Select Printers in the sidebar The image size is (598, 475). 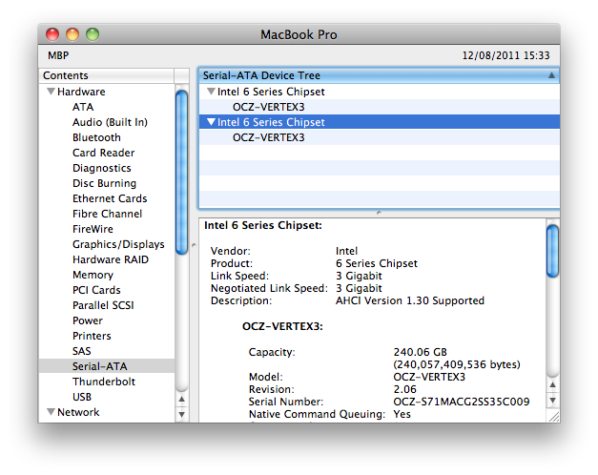click(x=92, y=336)
